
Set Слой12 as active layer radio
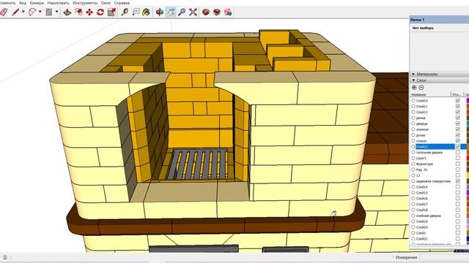point(413,112)
